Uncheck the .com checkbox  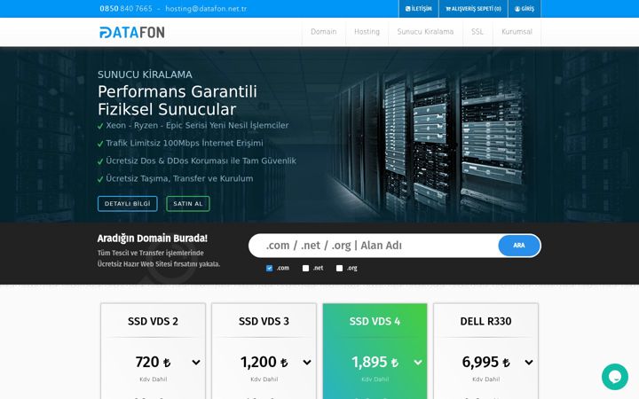(270, 268)
